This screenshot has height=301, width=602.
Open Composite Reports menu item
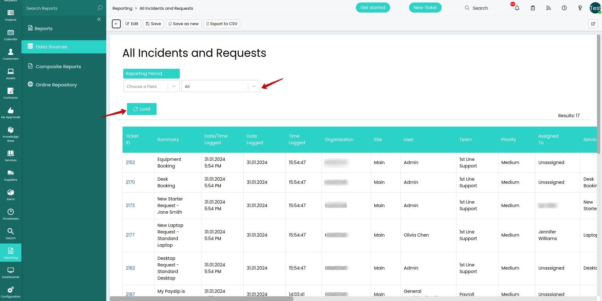coord(58,67)
